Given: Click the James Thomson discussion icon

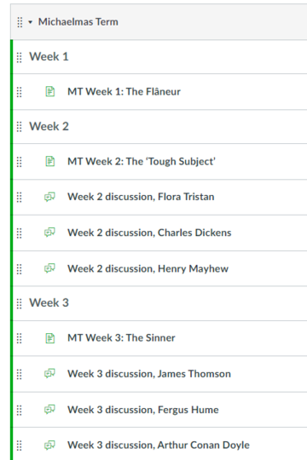Looking at the screenshot, I should click(49, 374).
